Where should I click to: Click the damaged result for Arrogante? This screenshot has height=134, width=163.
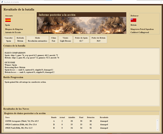pyautogui.click(x=104, y=121)
